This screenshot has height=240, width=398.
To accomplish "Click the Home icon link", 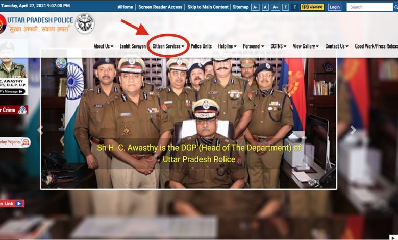I will (x=125, y=7).
